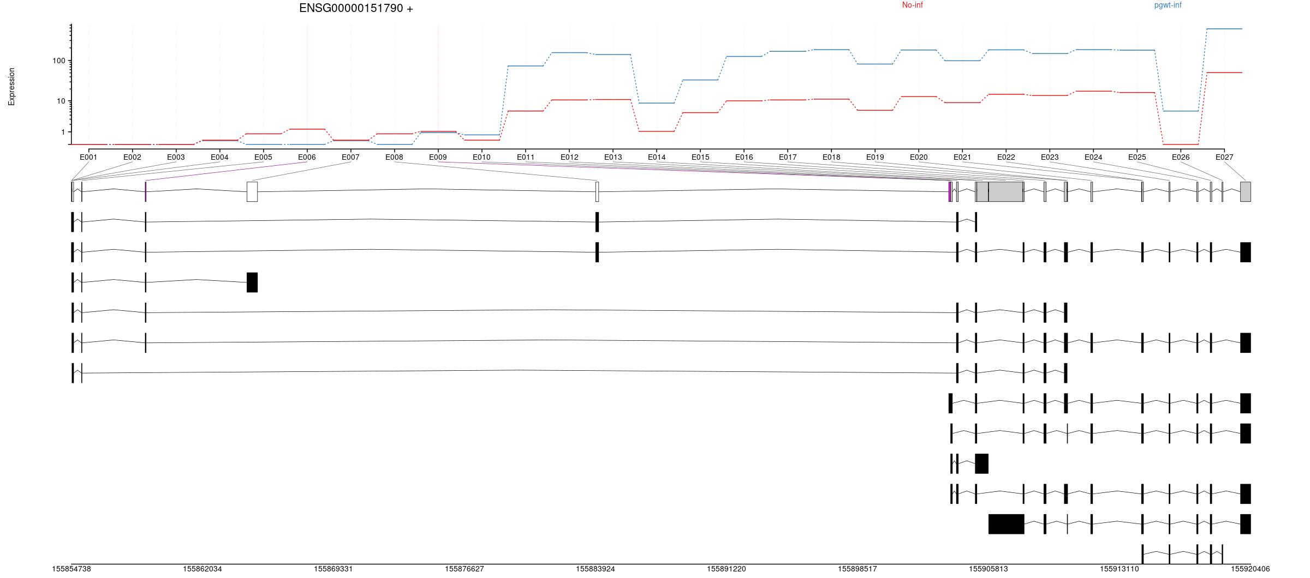The height and width of the screenshot is (578, 1310).
Task: Select the E015 exon label
Action: (700, 157)
